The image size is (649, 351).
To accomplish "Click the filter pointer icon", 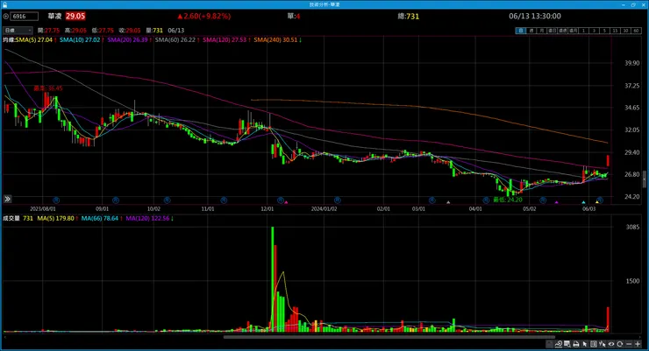I will point(603,344).
